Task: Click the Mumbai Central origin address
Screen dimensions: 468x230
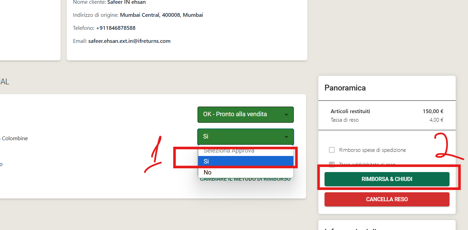Action: (162, 15)
